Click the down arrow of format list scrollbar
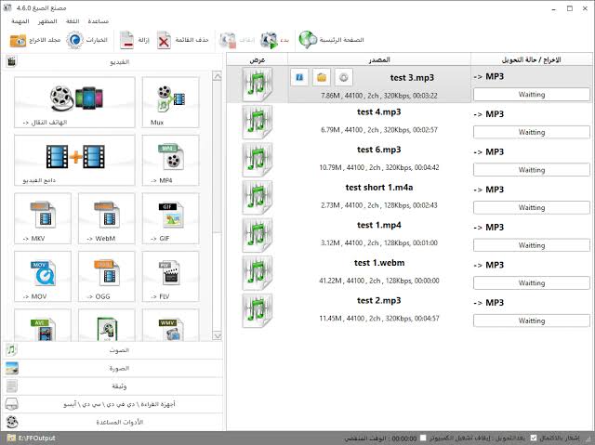This screenshot has height=445, width=595. [x=217, y=335]
